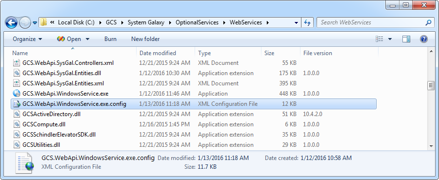439x180 pixels.
Task: Toggle the preview pane button
Action: click(x=406, y=39)
